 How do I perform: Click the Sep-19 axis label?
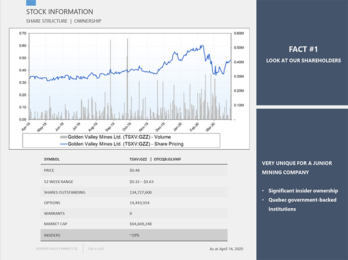(x=110, y=127)
